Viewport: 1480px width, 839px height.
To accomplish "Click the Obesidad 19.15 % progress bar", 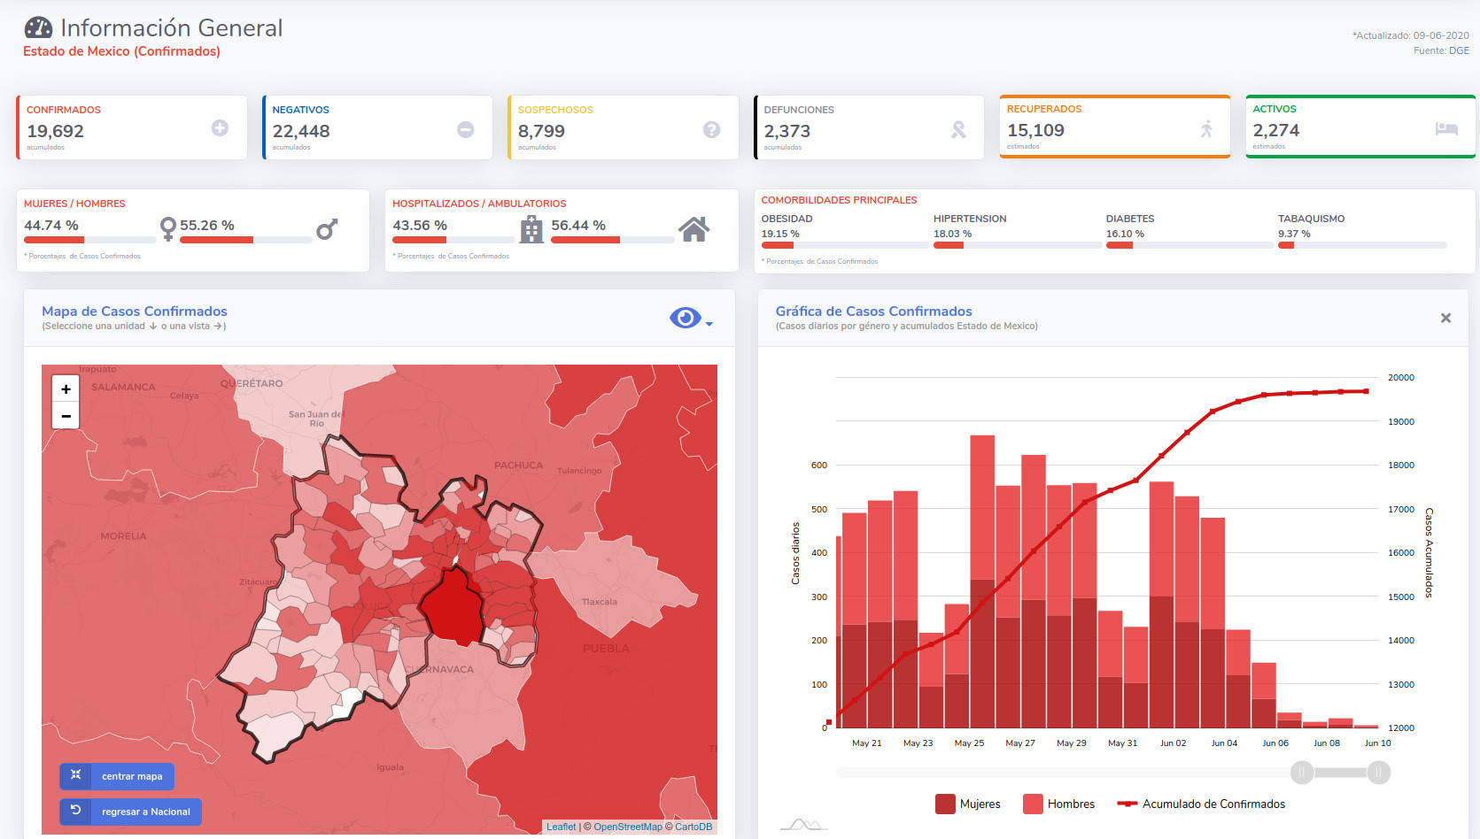I will point(844,245).
